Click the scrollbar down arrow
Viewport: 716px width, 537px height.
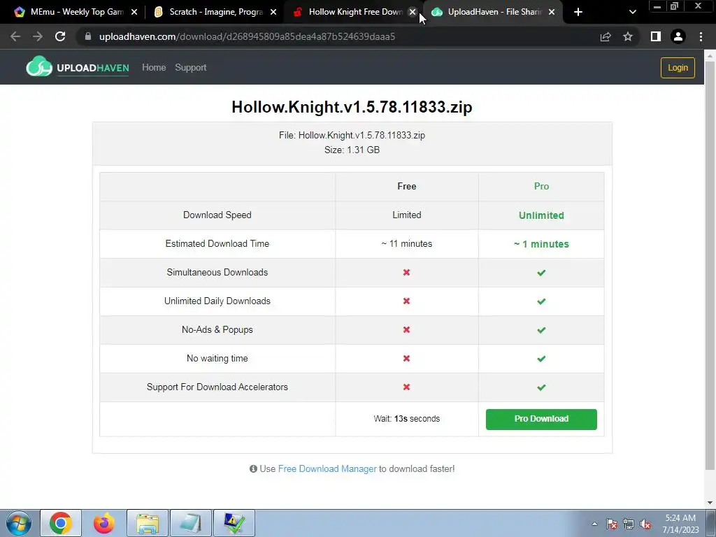pyautogui.click(x=709, y=502)
